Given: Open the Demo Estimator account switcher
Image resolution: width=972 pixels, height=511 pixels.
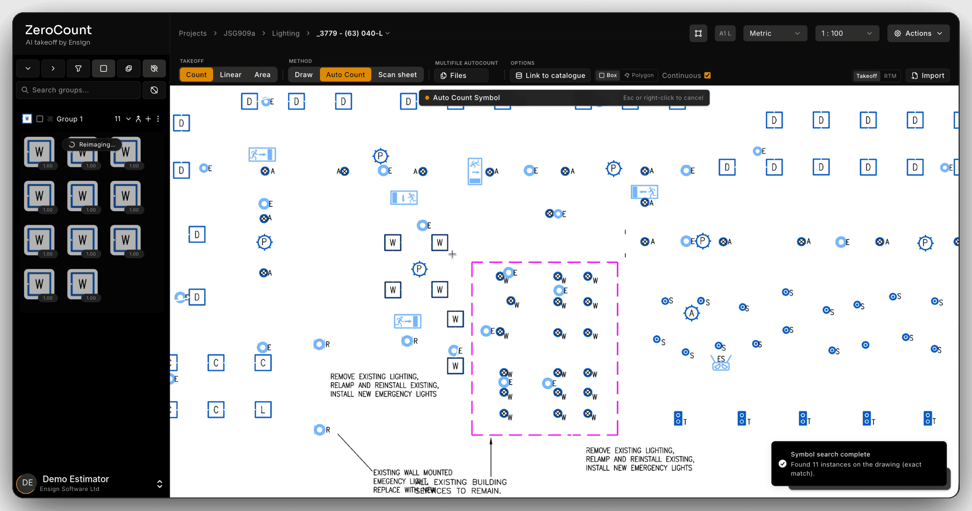Looking at the screenshot, I should point(160,484).
